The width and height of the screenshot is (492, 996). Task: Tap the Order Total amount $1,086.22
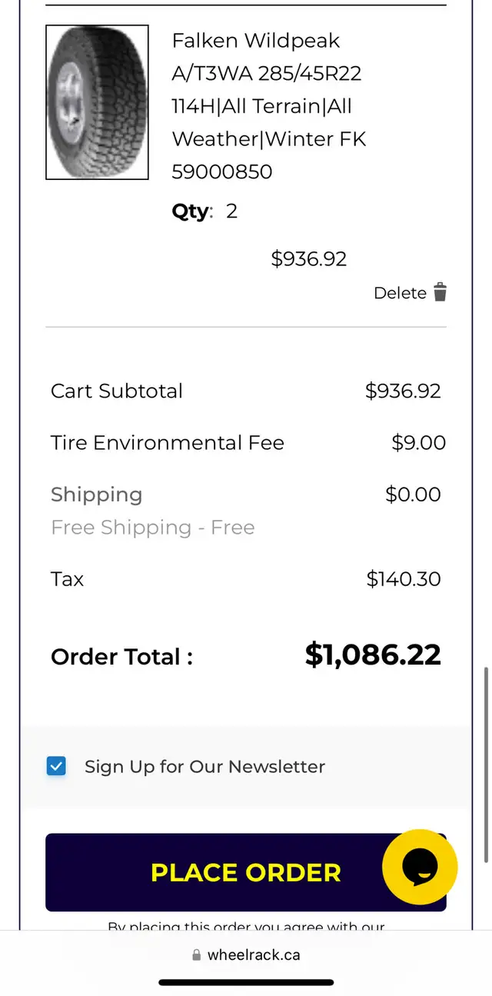click(373, 655)
